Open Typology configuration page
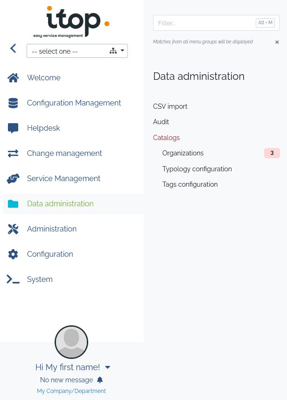The height and width of the screenshot is (400, 287). (x=197, y=169)
